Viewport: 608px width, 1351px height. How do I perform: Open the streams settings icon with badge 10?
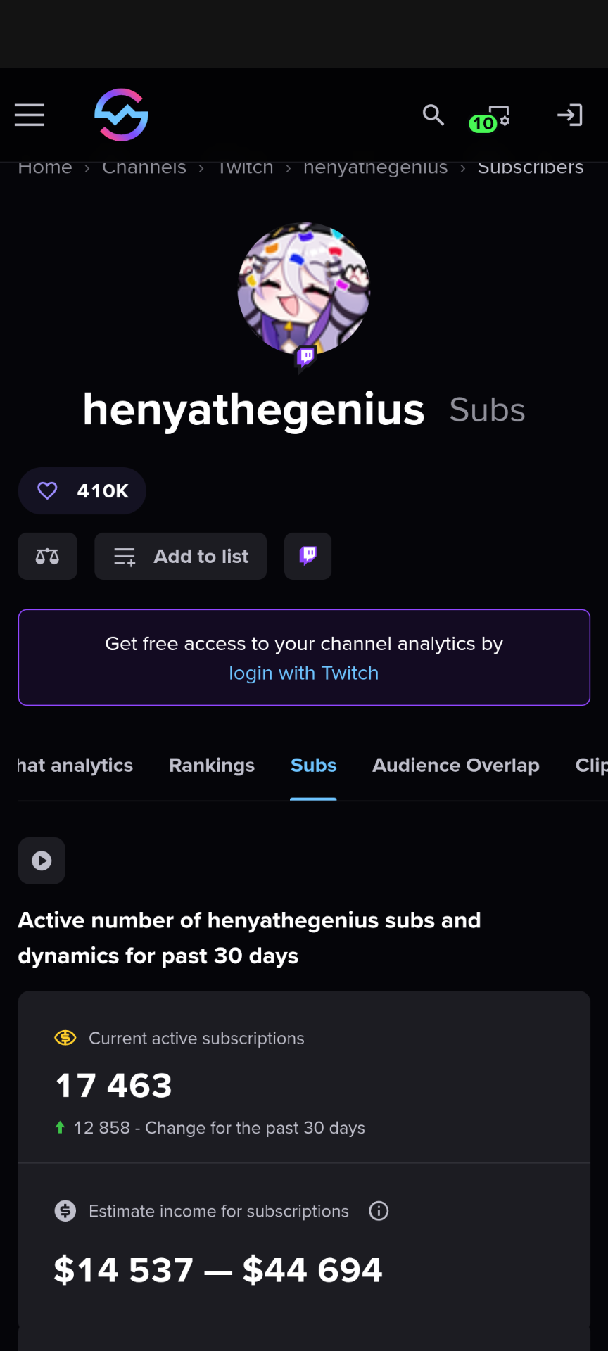(490, 118)
